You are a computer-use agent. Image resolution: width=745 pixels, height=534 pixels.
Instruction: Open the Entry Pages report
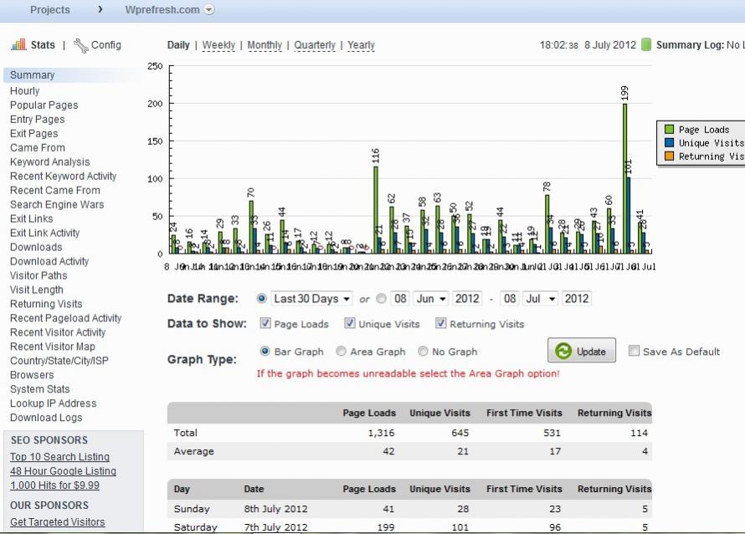pos(38,119)
